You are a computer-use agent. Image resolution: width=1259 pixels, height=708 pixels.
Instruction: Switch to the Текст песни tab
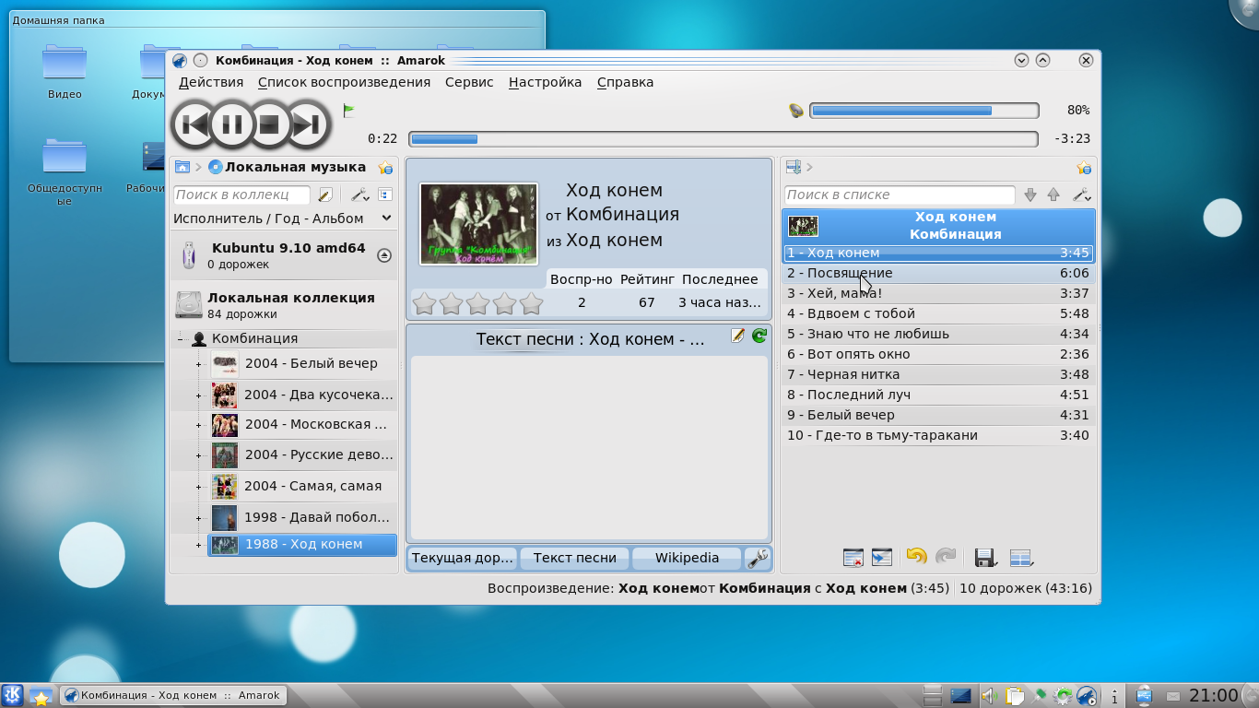tap(575, 558)
